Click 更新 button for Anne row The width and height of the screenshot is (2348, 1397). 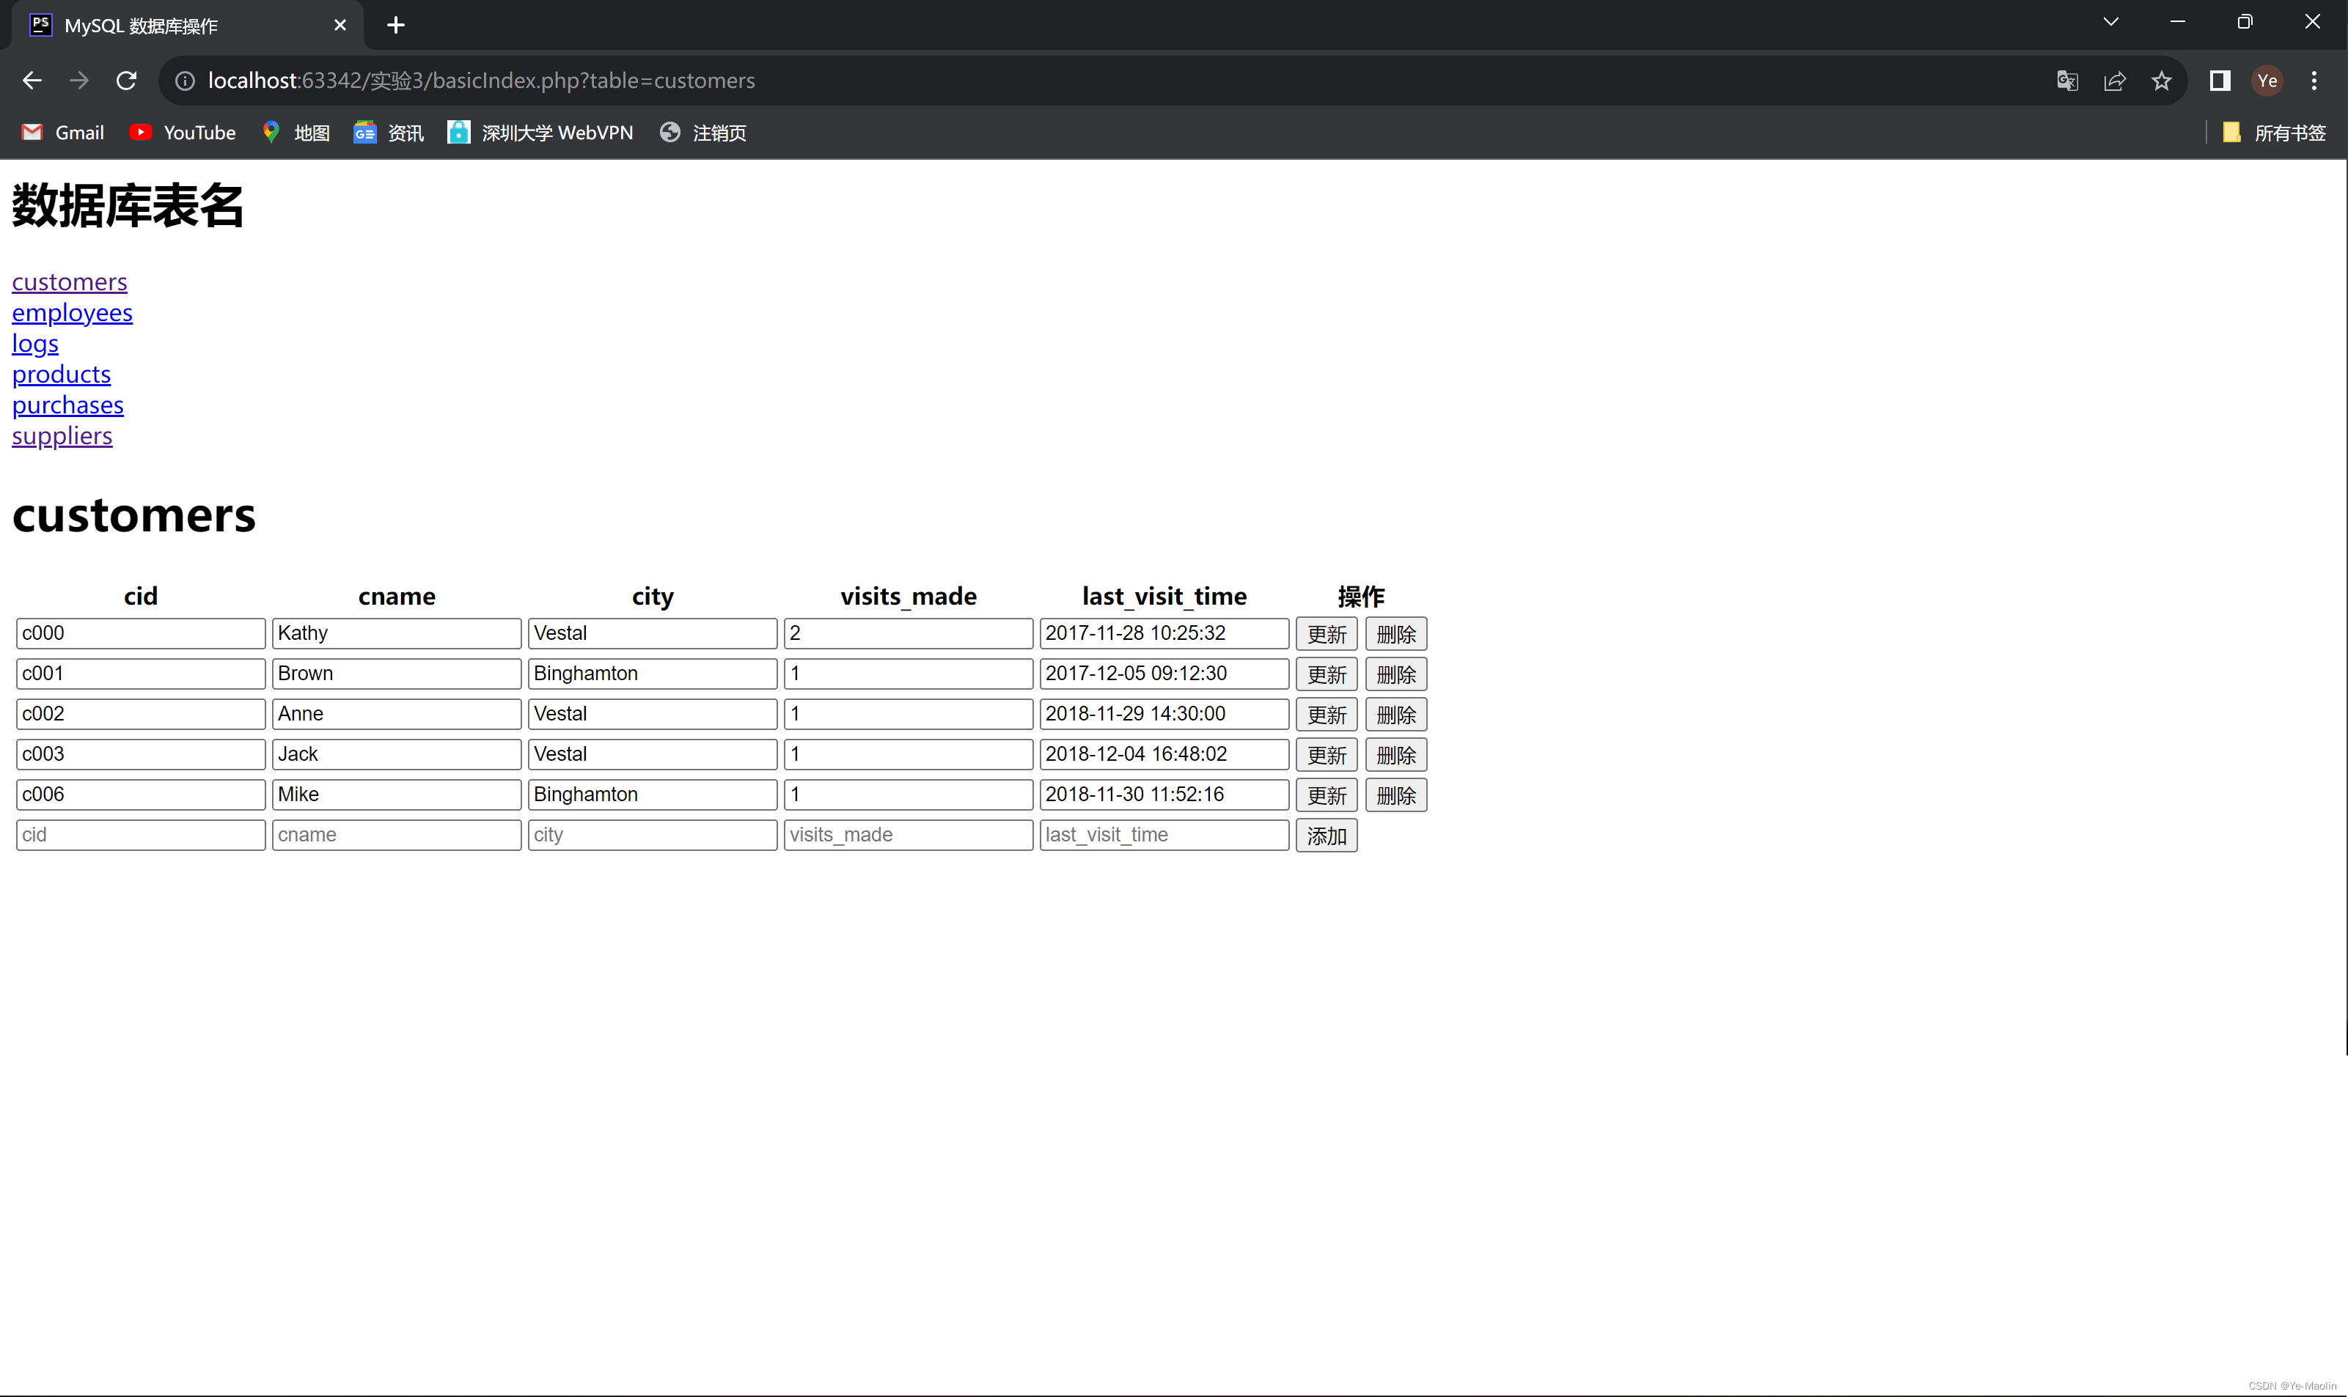pyautogui.click(x=1325, y=713)
